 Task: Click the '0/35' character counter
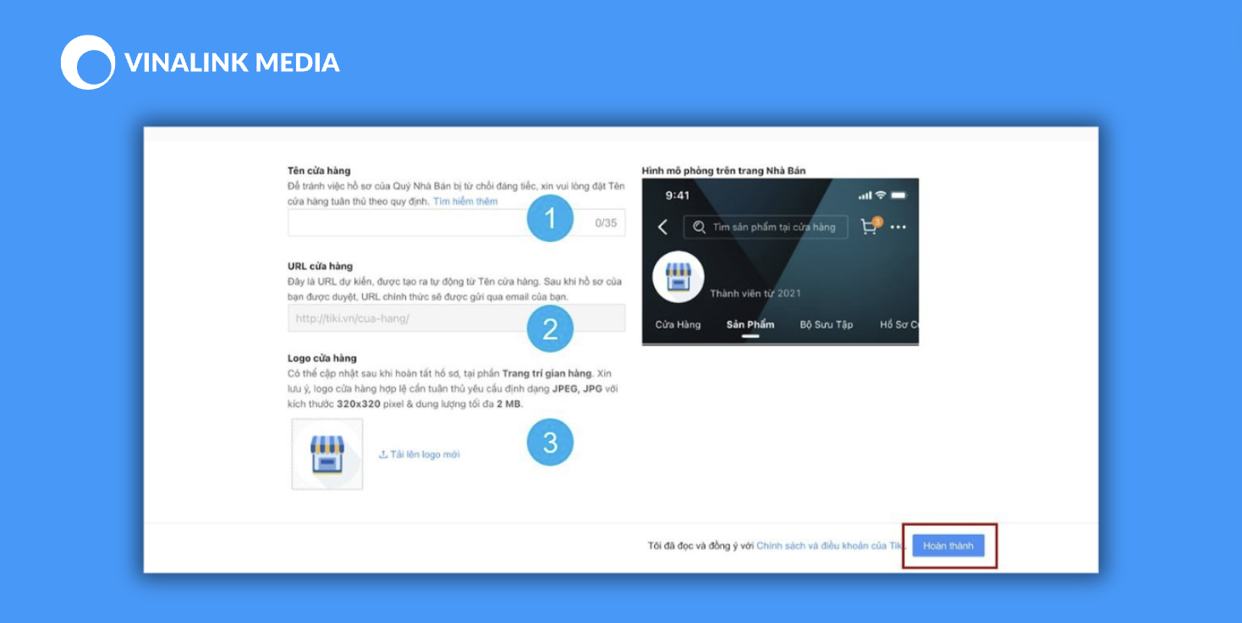pyautogui.click(x=606, y=223)
